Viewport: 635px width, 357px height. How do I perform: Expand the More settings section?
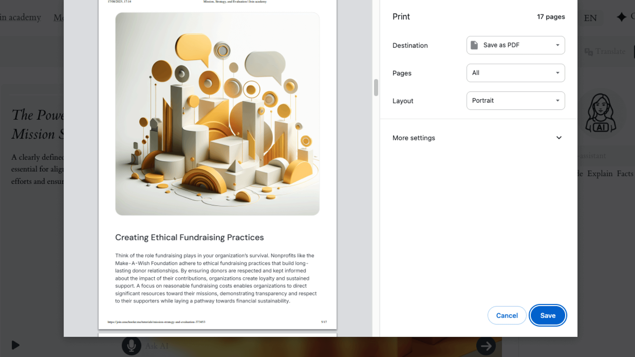pyautogui.click(x=478, y=138)
